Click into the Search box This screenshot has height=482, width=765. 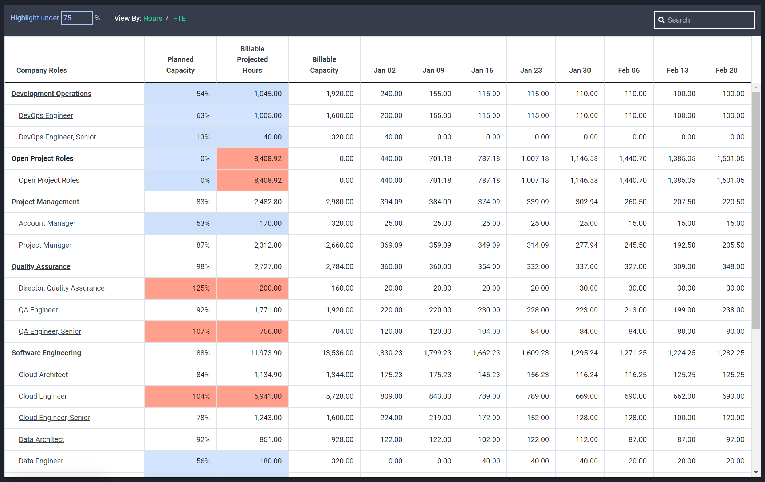pyautogui.click(x=704, y=20)
